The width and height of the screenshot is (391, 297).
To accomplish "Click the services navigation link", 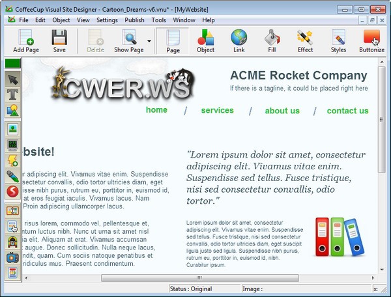I will click(217, 111).
